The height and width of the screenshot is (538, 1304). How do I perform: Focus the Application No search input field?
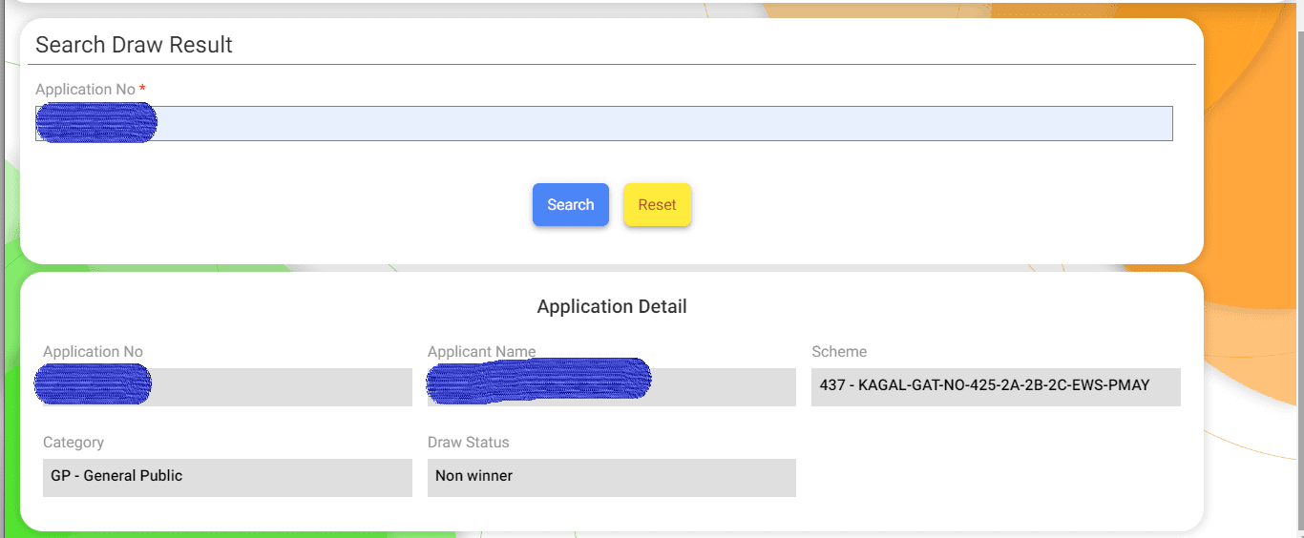tap(604, 124)
